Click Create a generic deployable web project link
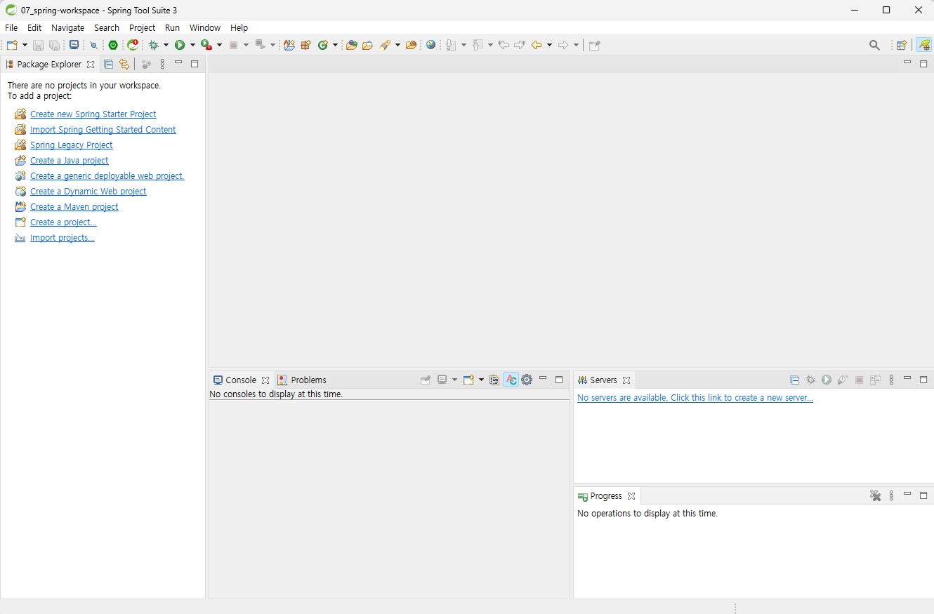Screen dimensions: 934x614 (107, 175)
